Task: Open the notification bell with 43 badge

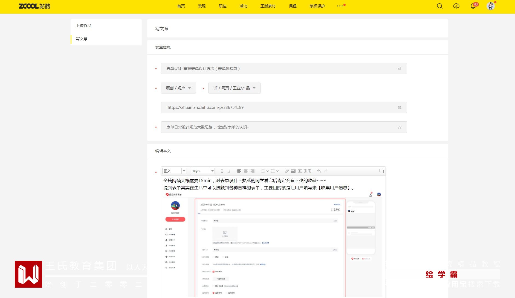Action: 473,6
